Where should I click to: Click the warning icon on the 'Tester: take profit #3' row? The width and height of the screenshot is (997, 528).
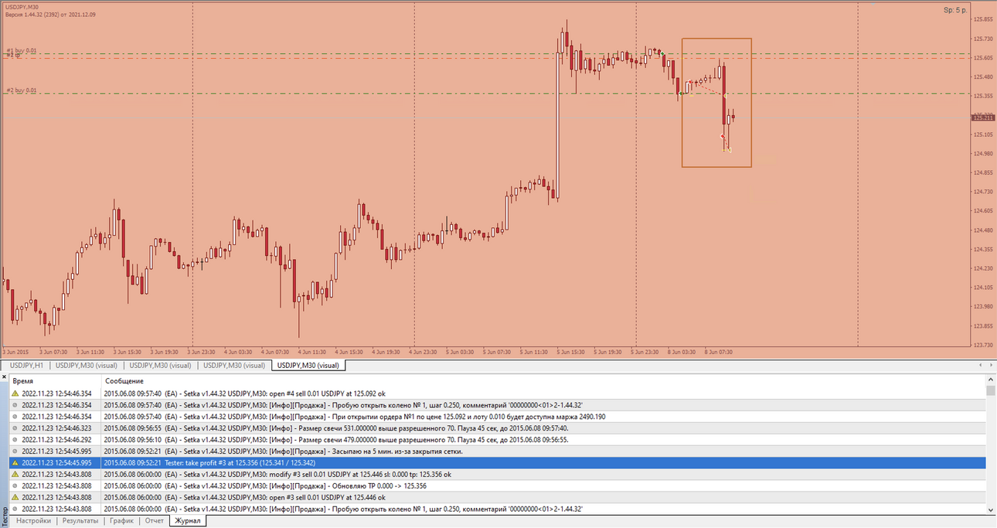(x=15, y=463)
